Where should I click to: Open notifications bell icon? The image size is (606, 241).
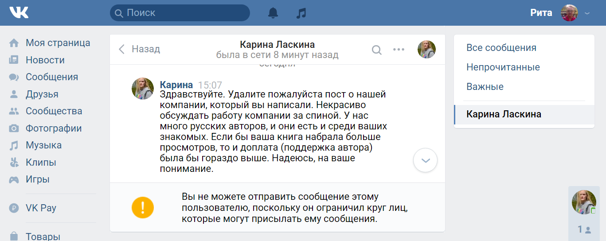(273, 13)
